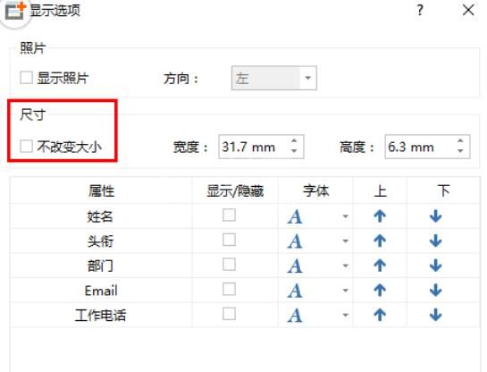This screenshot has height=372, width=487.
Task: Click the 显示/隐藏 column header
Action: pos(235,190)
